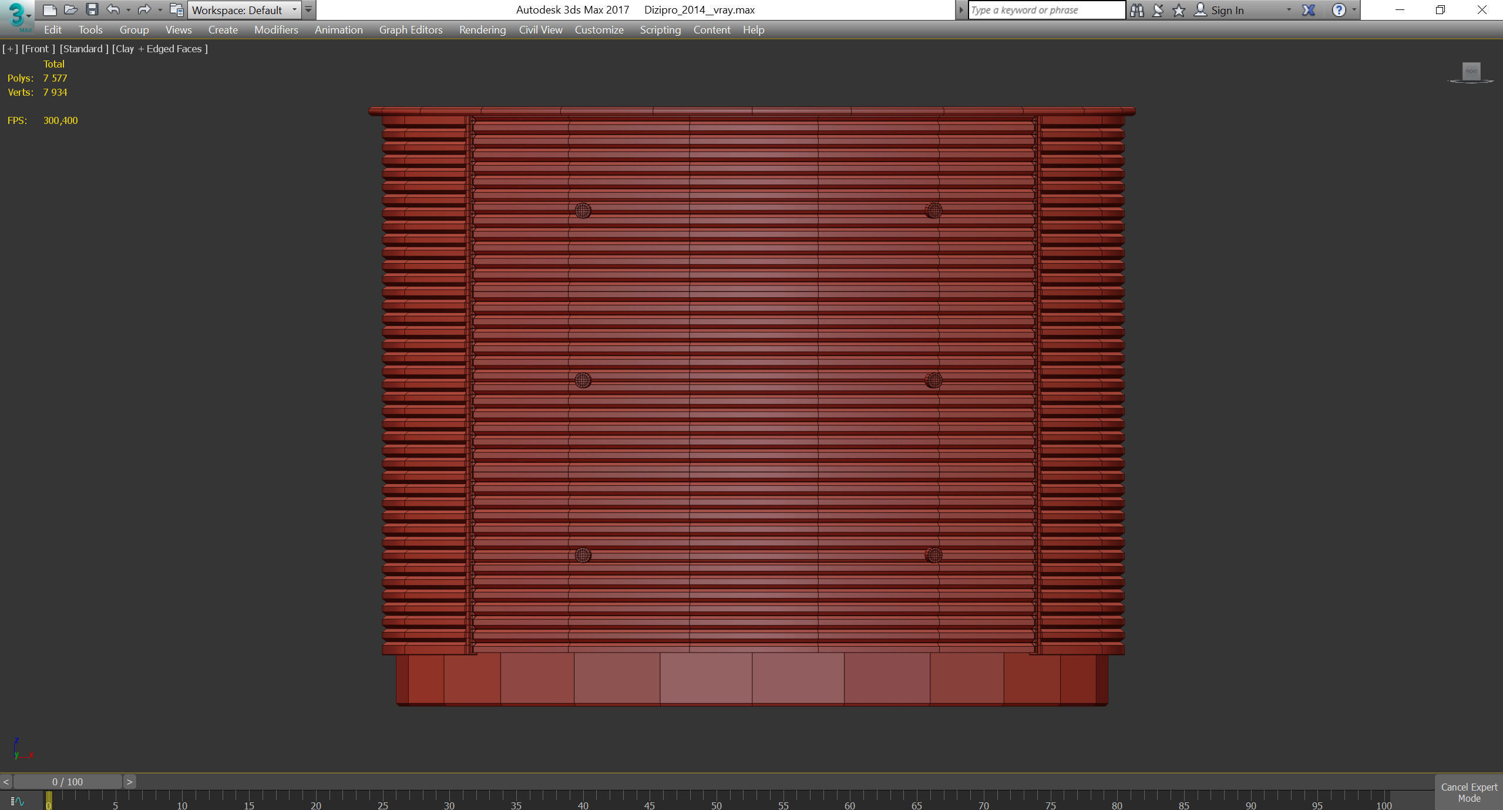Screen dimensions: 1503x810
Task: Toggle the mini curve editor icon
Action: [x=17, y=801]
